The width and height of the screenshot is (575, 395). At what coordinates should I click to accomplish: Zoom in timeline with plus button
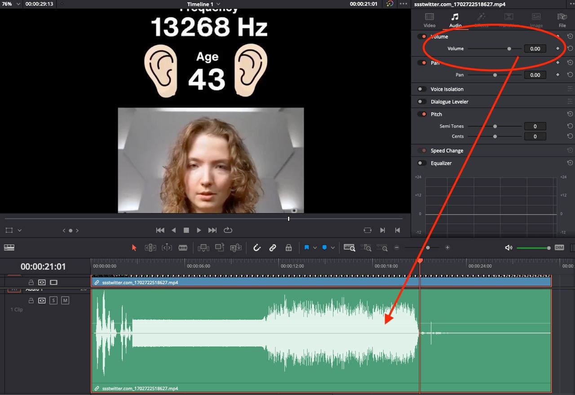(447, 248)
